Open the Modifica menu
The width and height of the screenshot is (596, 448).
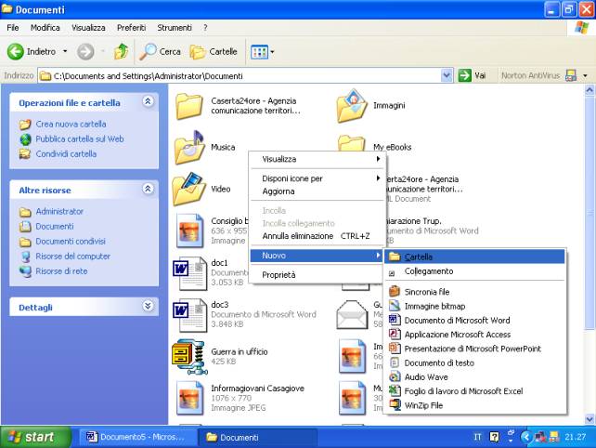tap(45, 28)
